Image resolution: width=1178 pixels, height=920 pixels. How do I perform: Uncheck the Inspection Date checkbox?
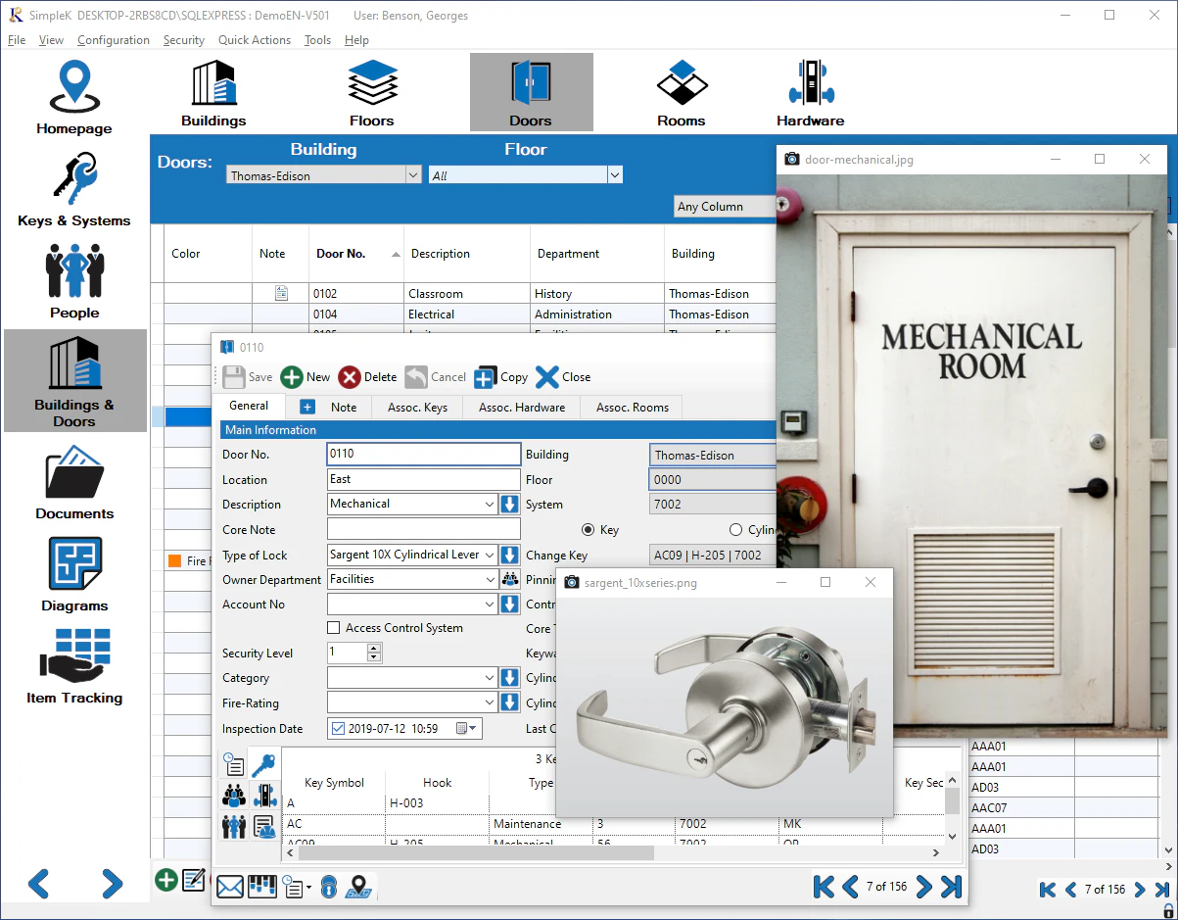[338, 728]
